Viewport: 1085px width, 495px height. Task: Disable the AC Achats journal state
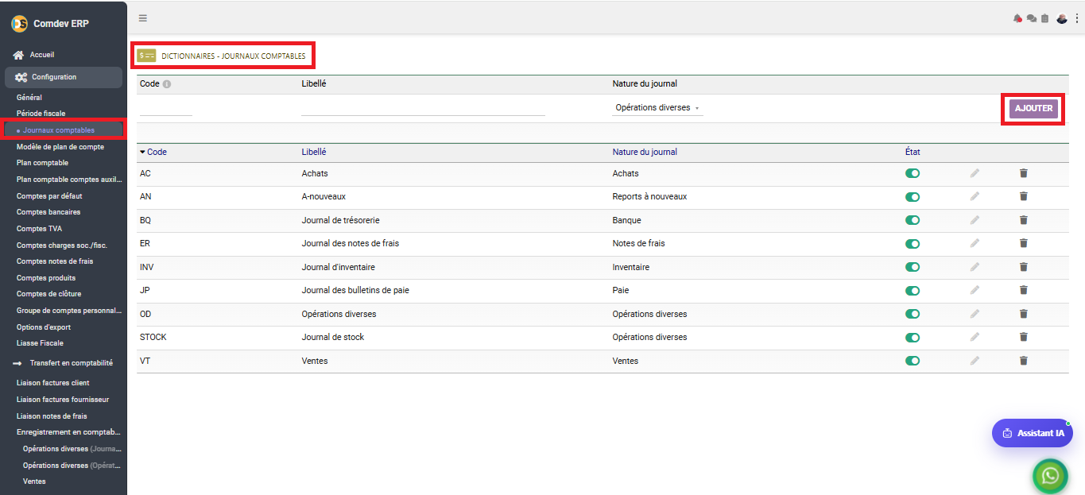click(x=913, y=173)
